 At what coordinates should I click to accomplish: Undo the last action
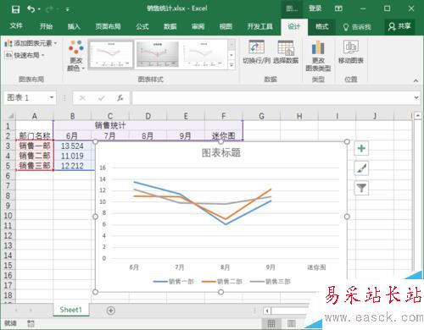(31, 9)
